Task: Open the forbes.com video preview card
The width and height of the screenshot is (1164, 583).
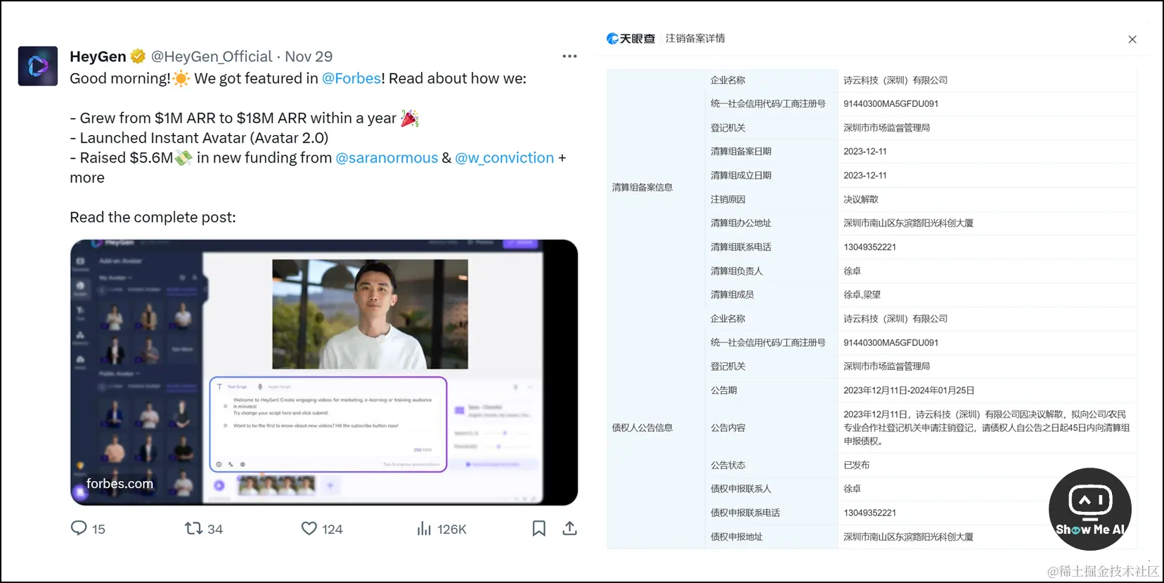Action: tap(324, 372)
